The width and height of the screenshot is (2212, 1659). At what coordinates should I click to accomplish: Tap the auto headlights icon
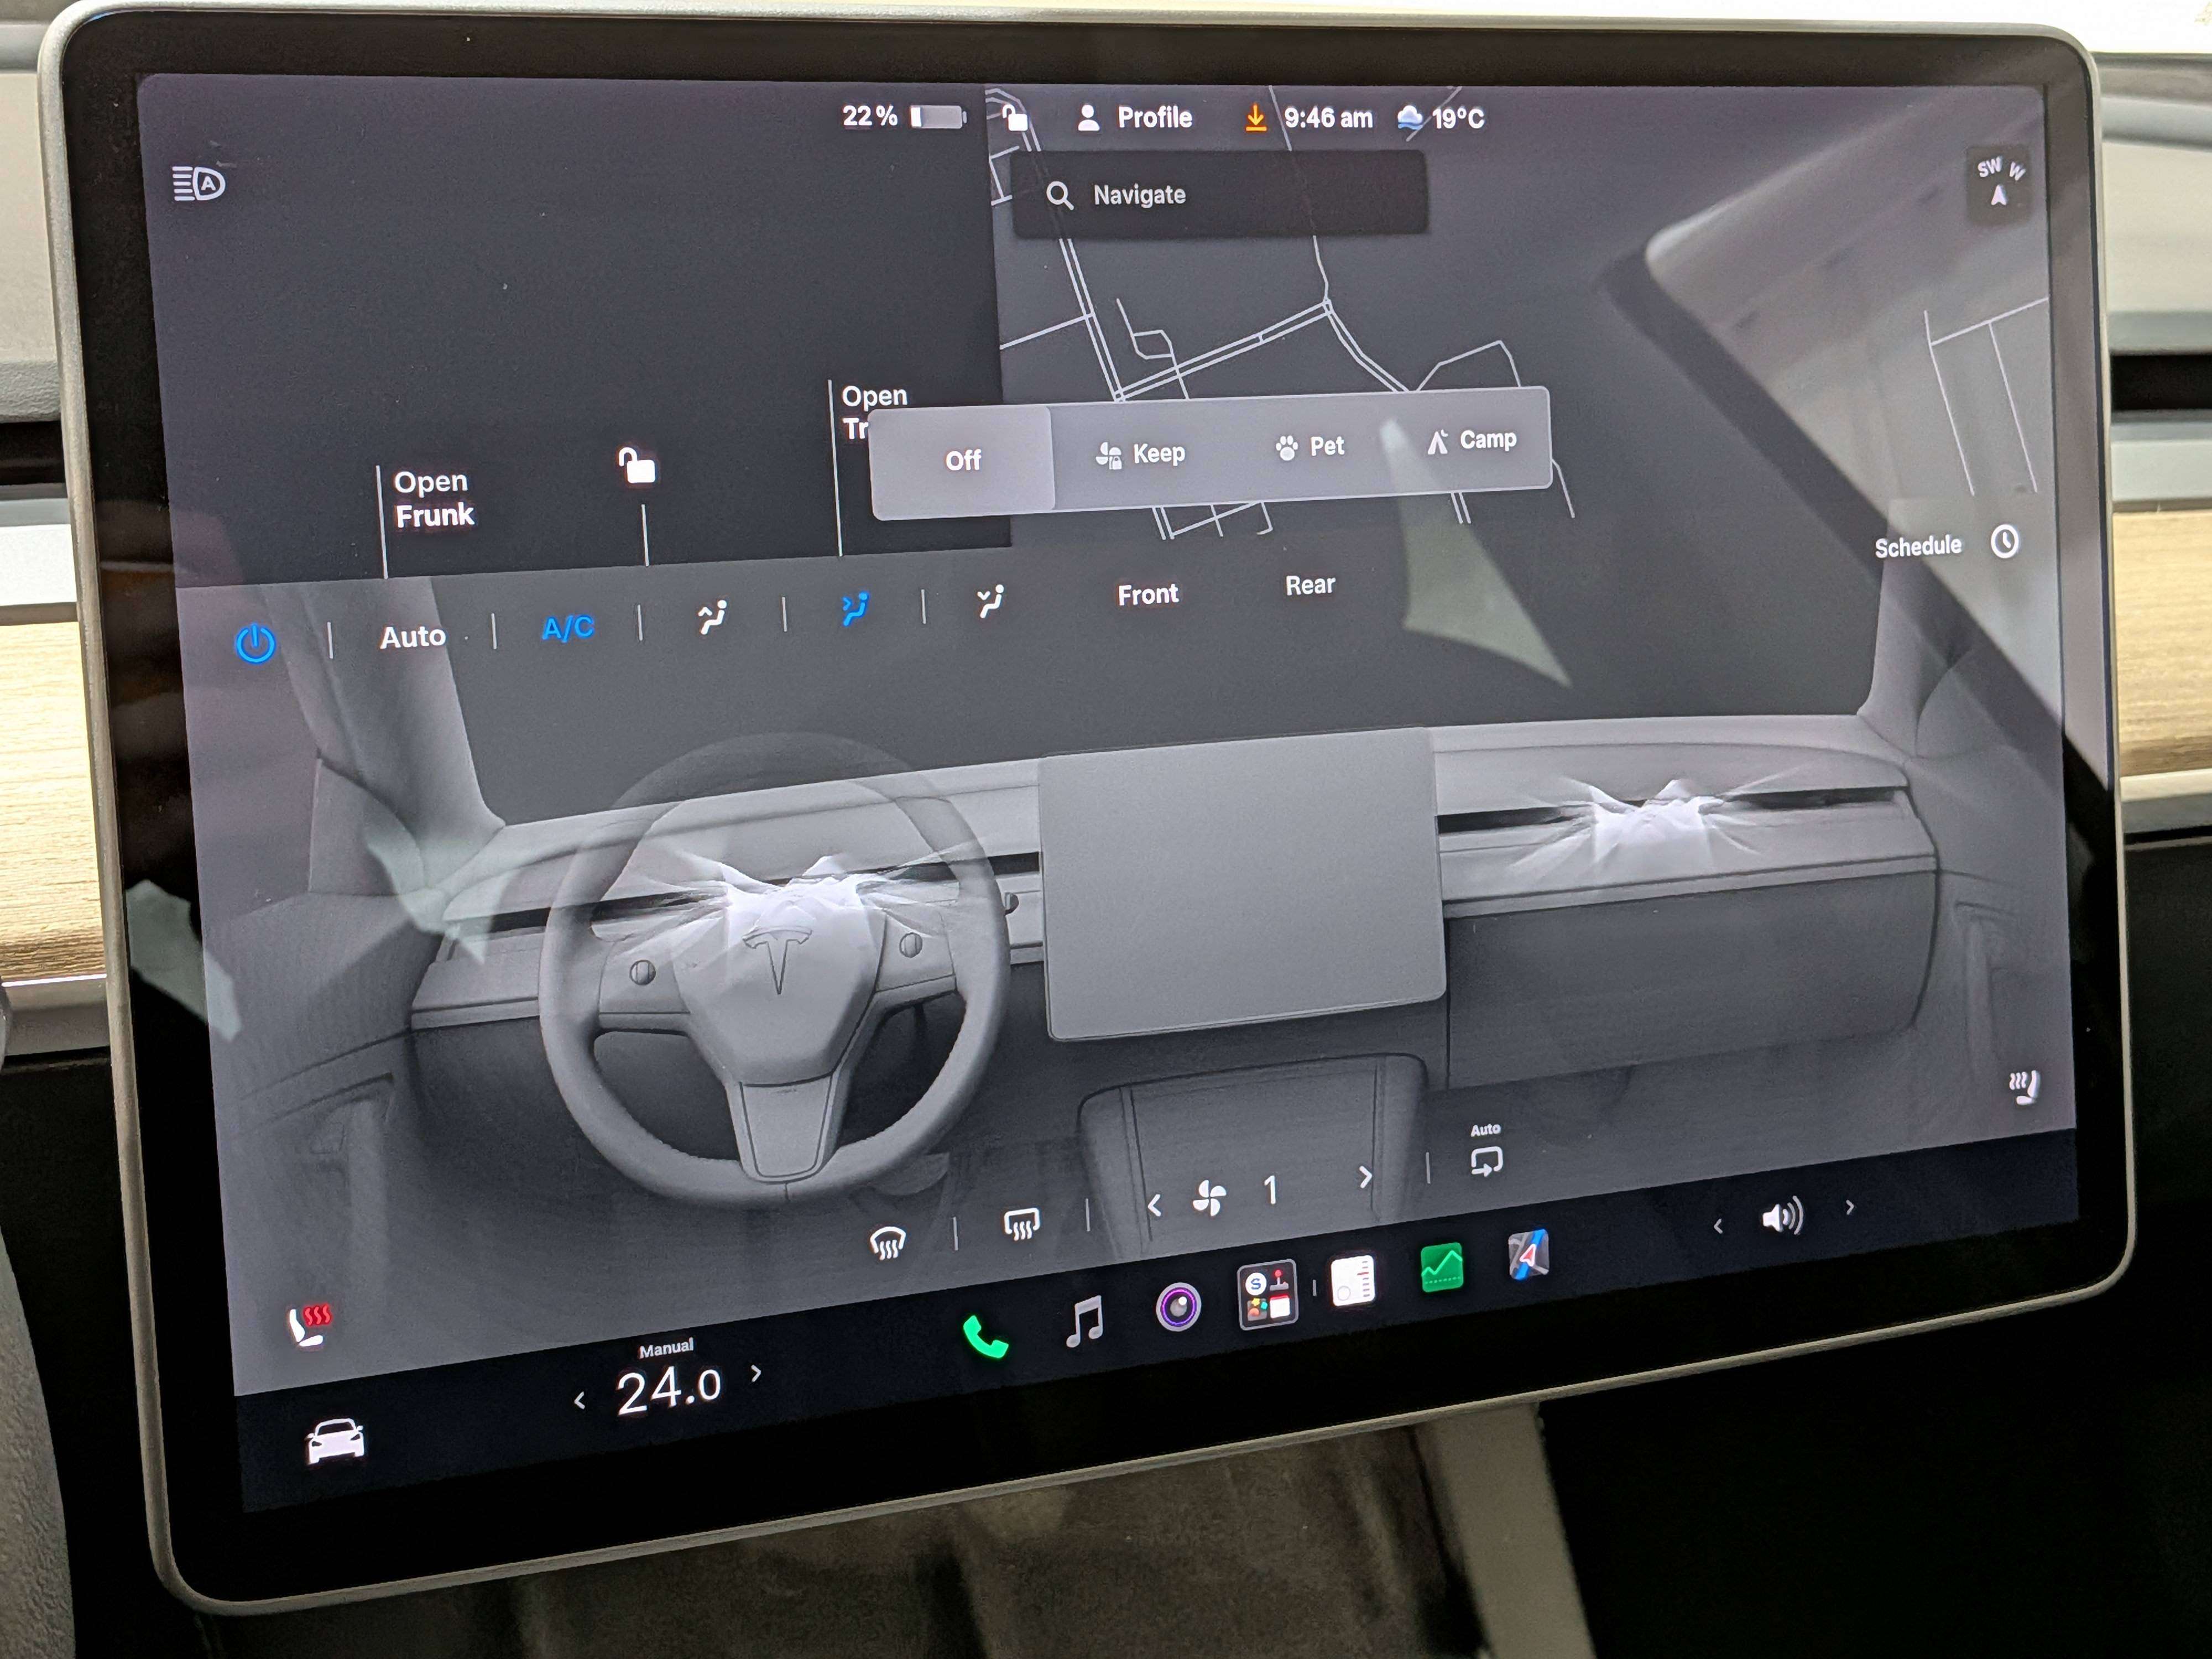point(199,184)
